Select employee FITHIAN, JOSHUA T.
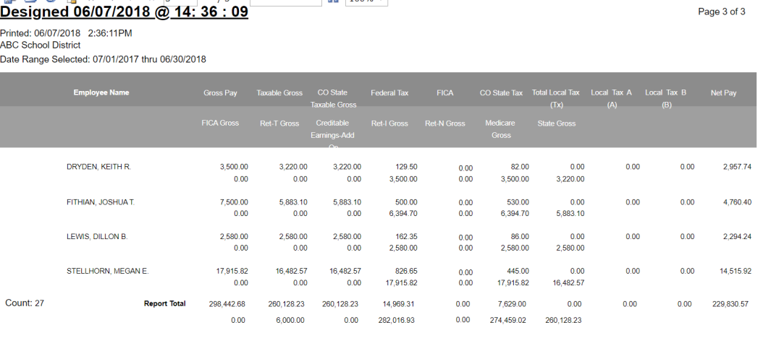 [100, 202]
